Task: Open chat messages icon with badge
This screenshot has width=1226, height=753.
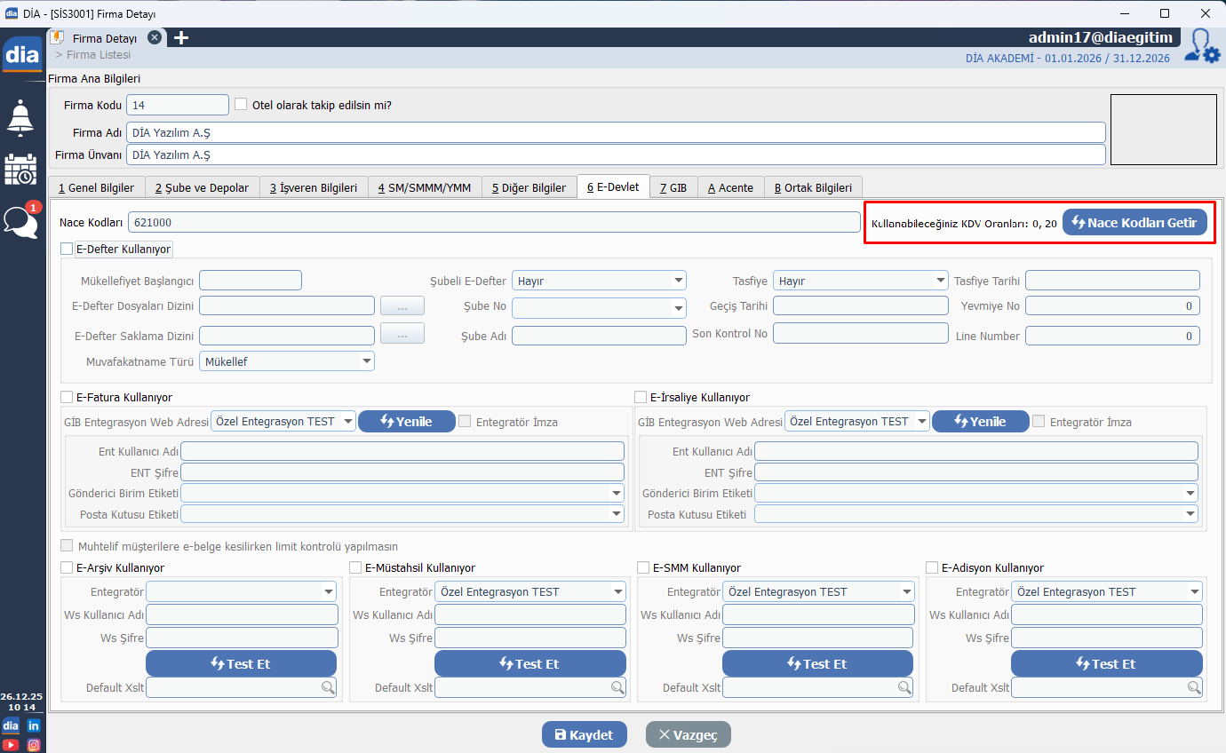Action: tap(20, 222)
